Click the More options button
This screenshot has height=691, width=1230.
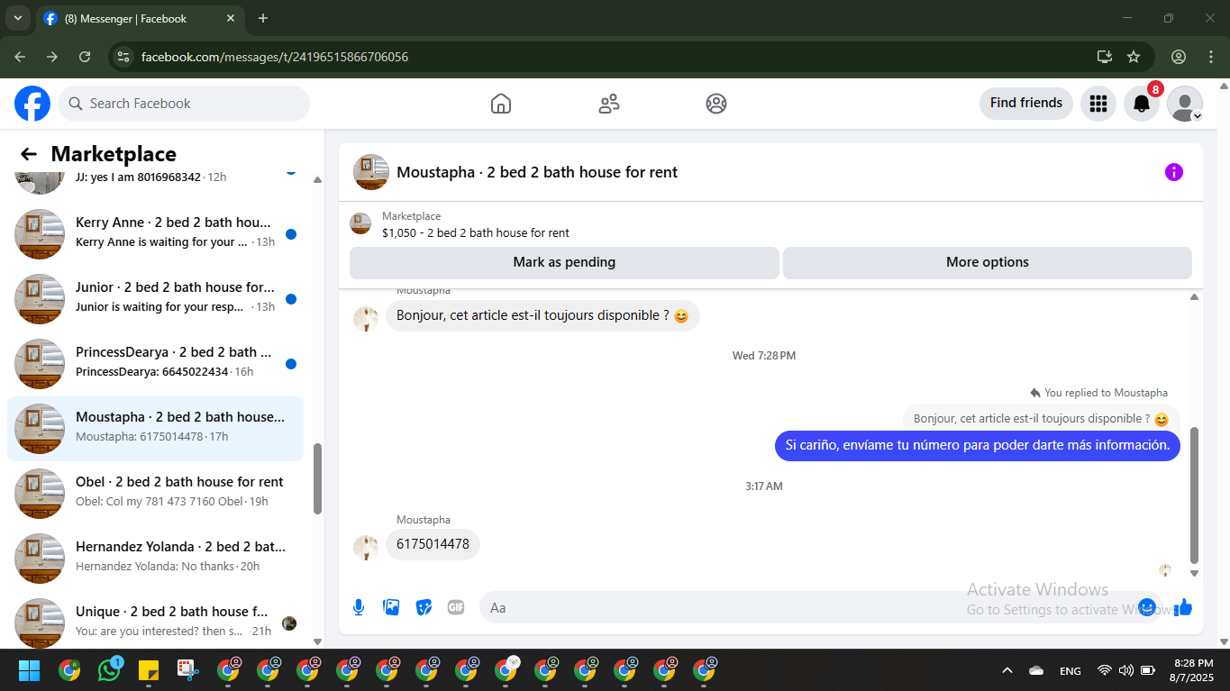click(x=988, y=262)
